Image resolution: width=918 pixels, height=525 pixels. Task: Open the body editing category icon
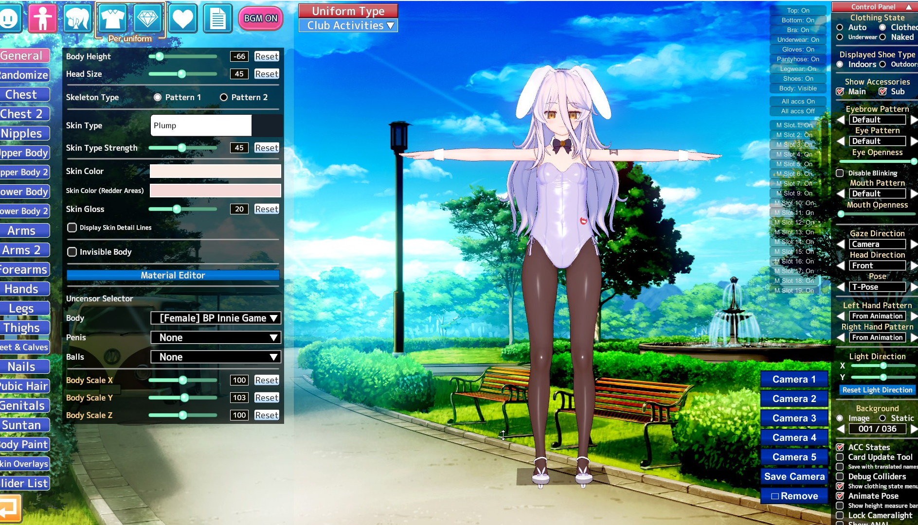click(x=43, y=18)
